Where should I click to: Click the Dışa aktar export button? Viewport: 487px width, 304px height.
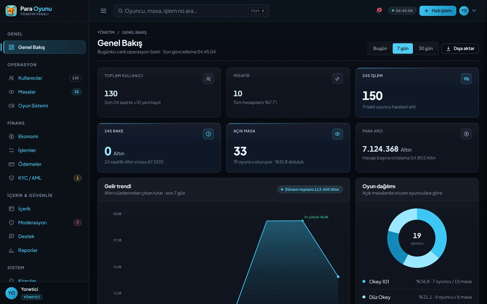460,48
